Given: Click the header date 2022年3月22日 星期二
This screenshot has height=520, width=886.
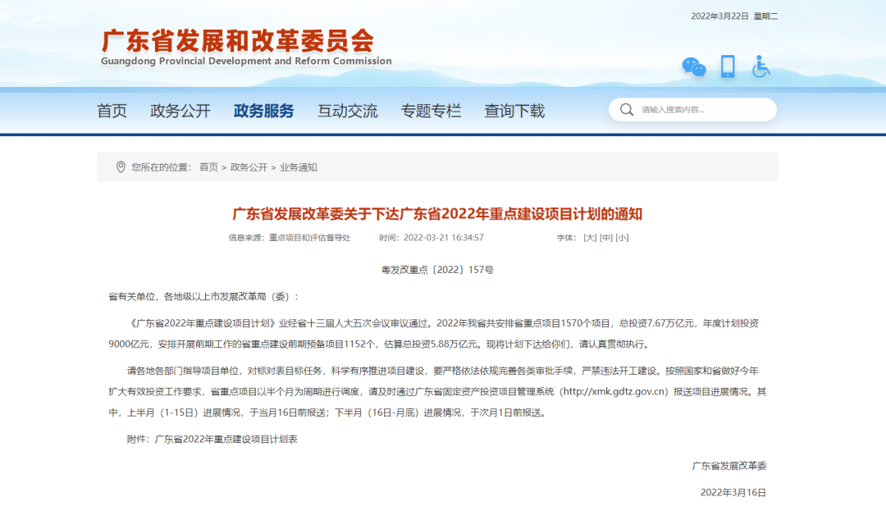Looking at the screenshot, I should pos(734,16).
